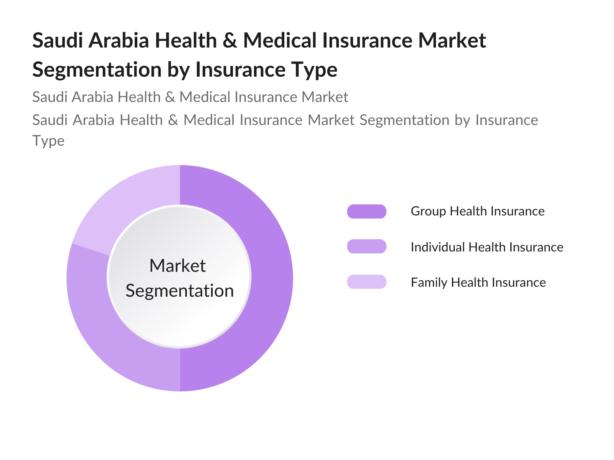614x460 pixels.
Task: Click the Individual Health Insurance legend swatch
Action: coord(366,246)
